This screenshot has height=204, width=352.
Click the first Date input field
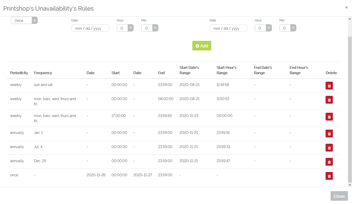coord(90,28)
